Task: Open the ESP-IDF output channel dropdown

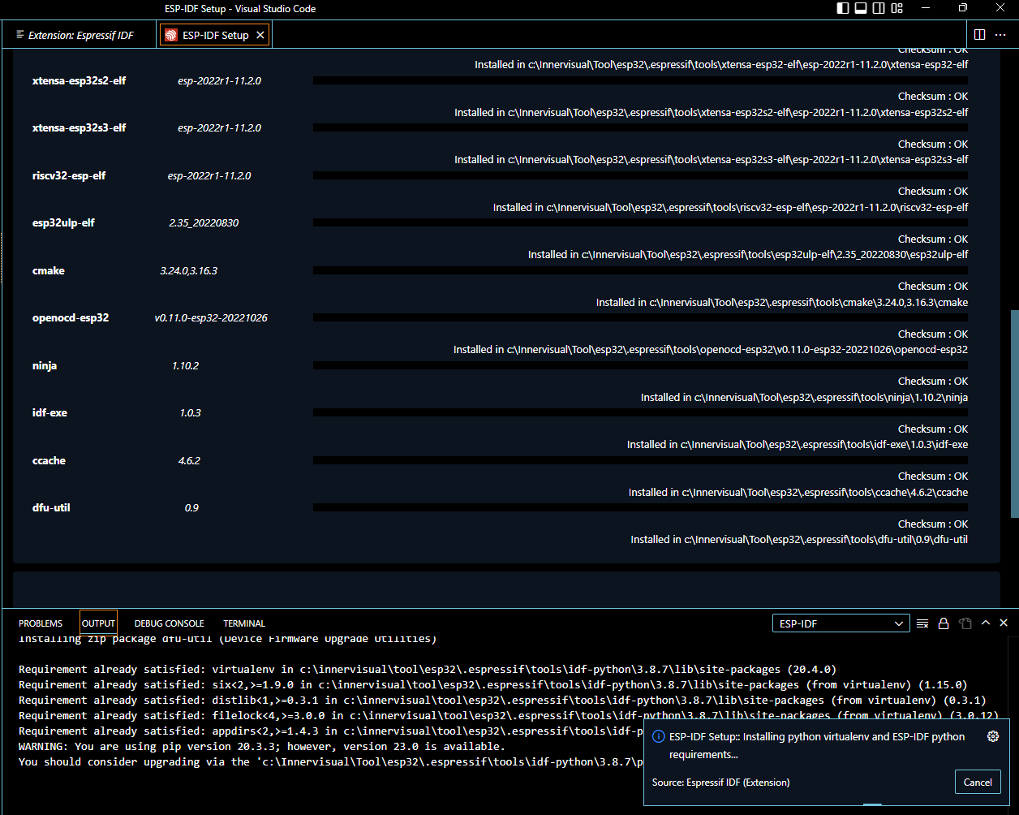Action: (x=841, y=623)
